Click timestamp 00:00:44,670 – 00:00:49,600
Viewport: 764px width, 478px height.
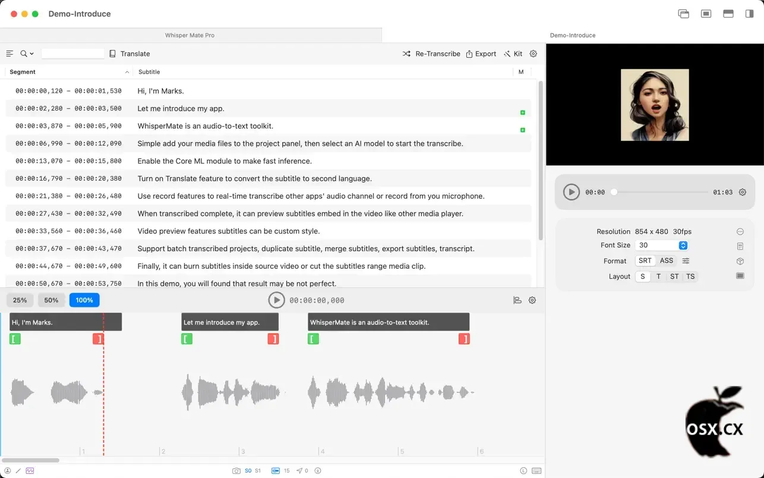tap(68, 266)
